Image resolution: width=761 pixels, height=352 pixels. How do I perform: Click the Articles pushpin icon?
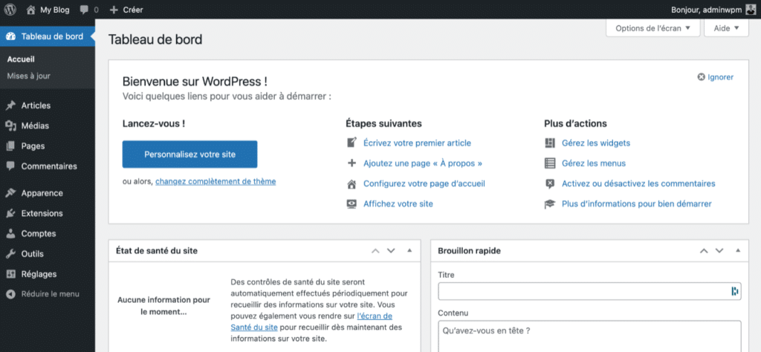click(10, 105)
